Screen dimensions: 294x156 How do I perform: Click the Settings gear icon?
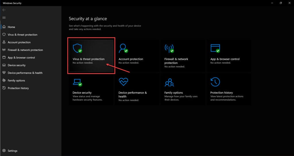point(4,151)
